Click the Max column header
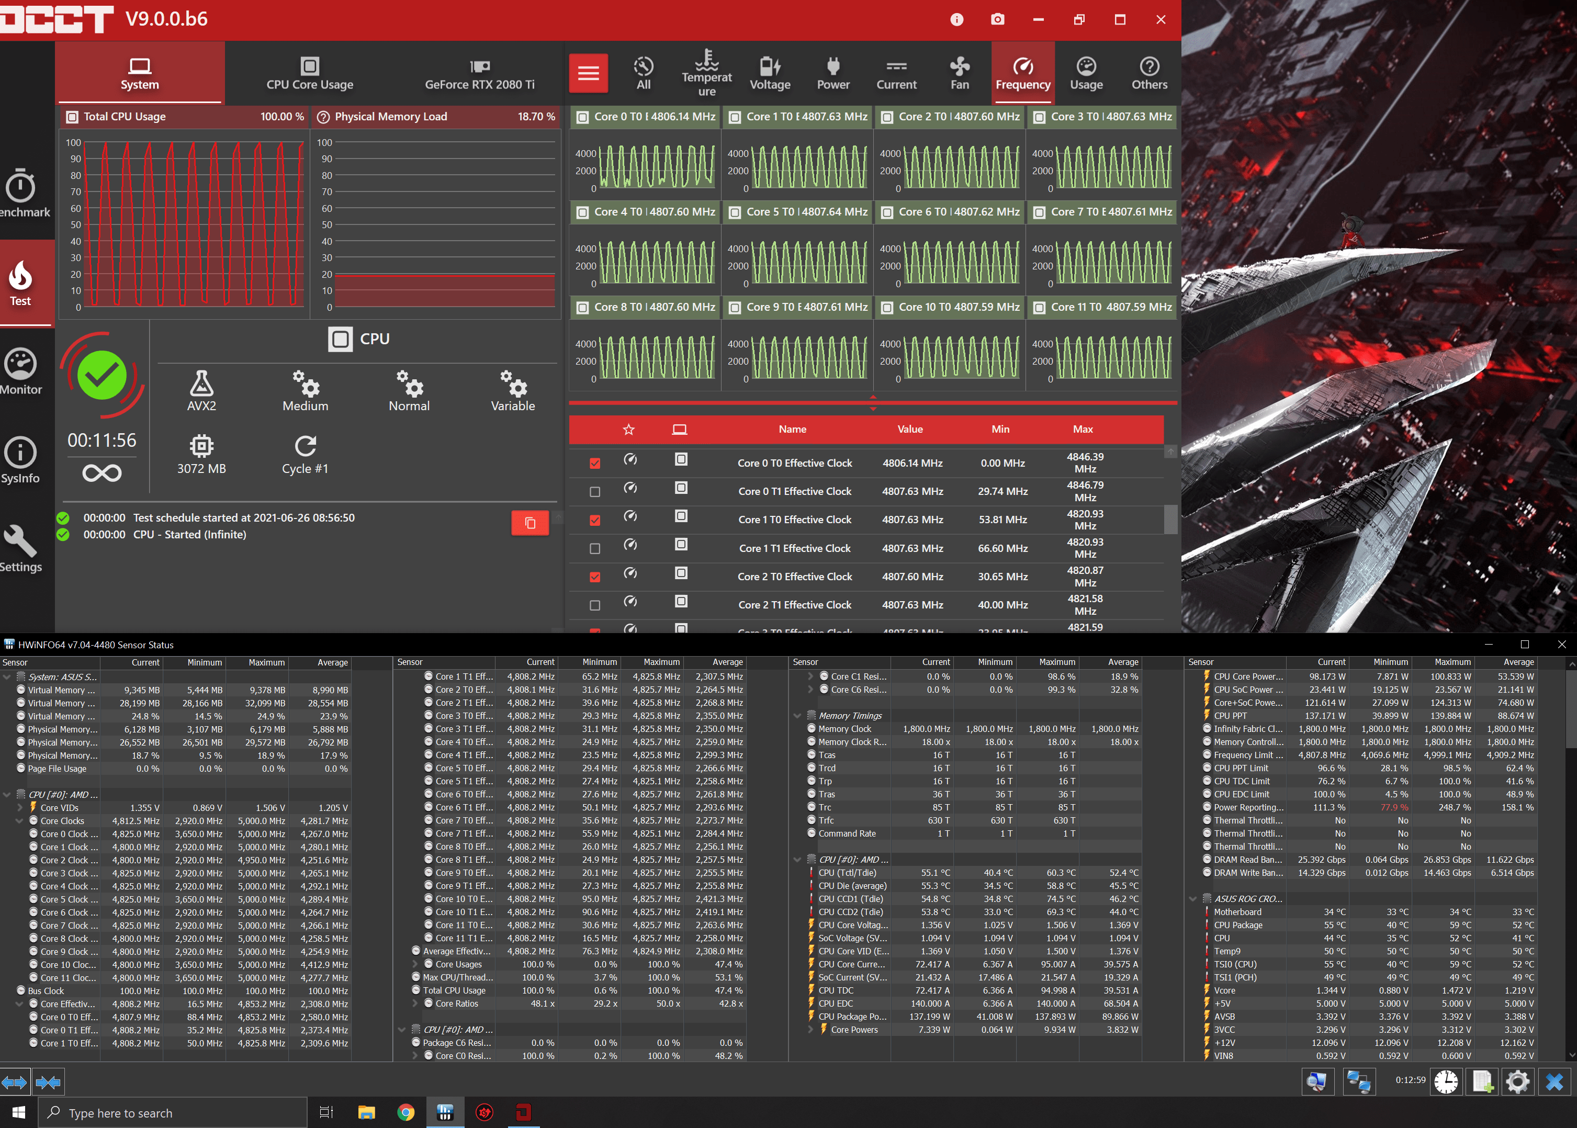Screen dimensions: 1577x1128 point(1083,429)
